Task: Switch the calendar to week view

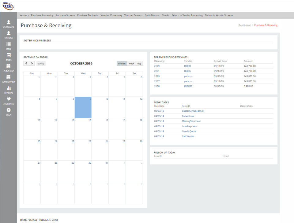Action: pyautogui.click(x=131, y=63)
